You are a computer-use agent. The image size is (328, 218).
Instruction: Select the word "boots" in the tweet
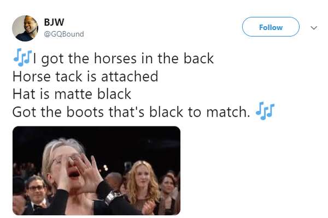point(85,112)
